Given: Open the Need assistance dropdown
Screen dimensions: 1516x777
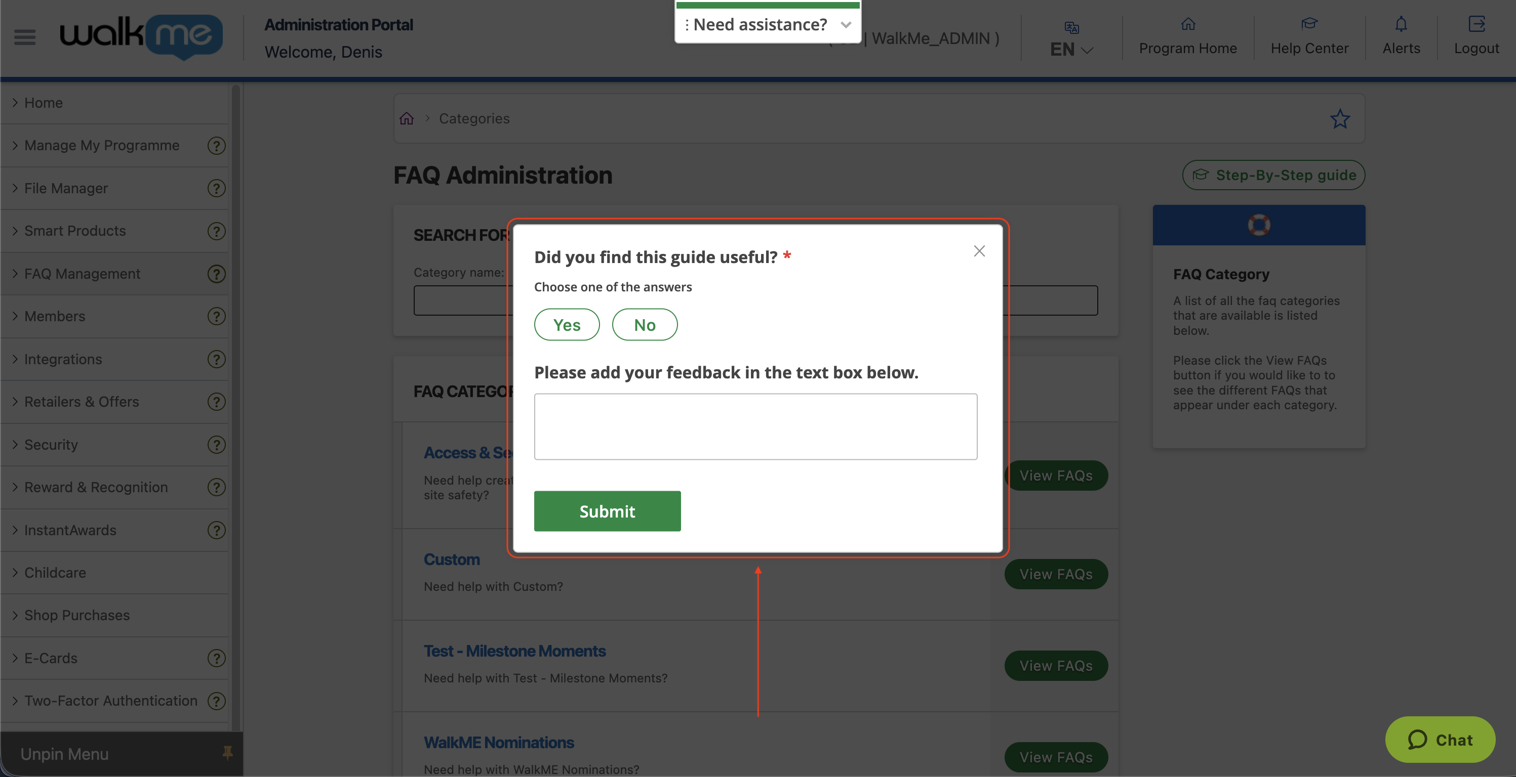Looking at the screenshot, I should coord(846,25).
